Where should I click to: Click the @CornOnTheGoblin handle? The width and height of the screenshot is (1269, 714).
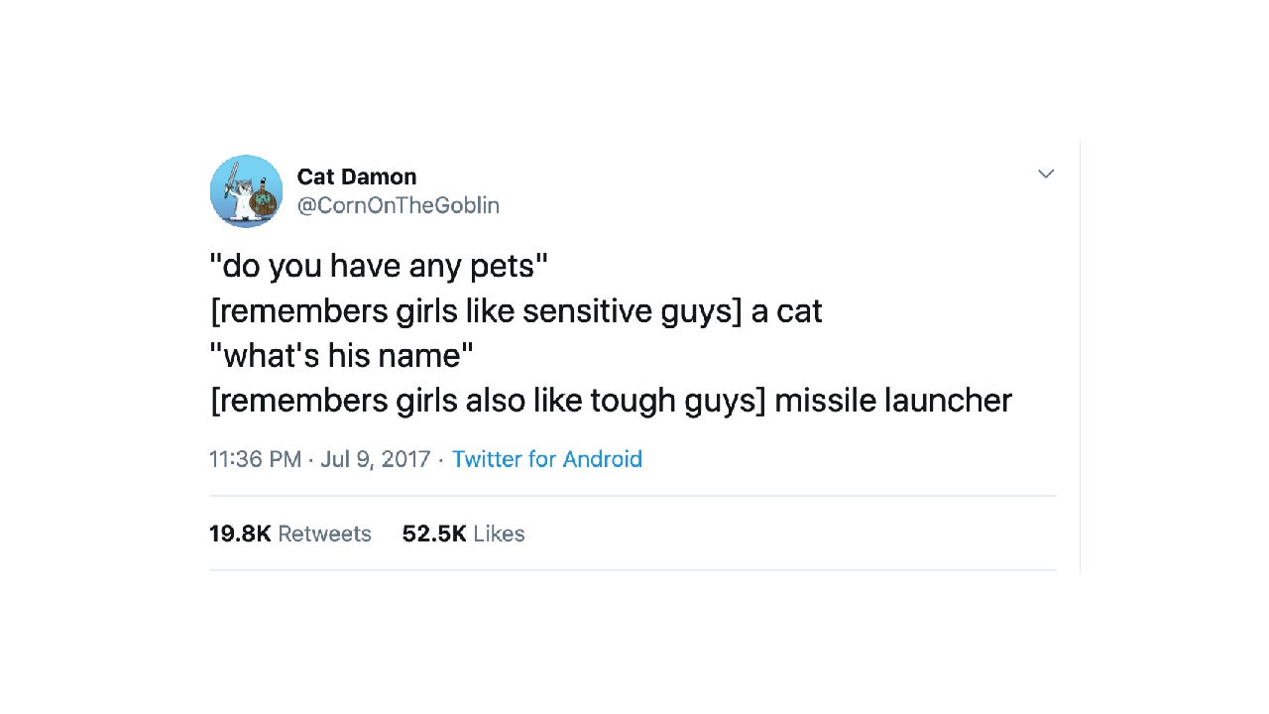[x=398, y=205]
